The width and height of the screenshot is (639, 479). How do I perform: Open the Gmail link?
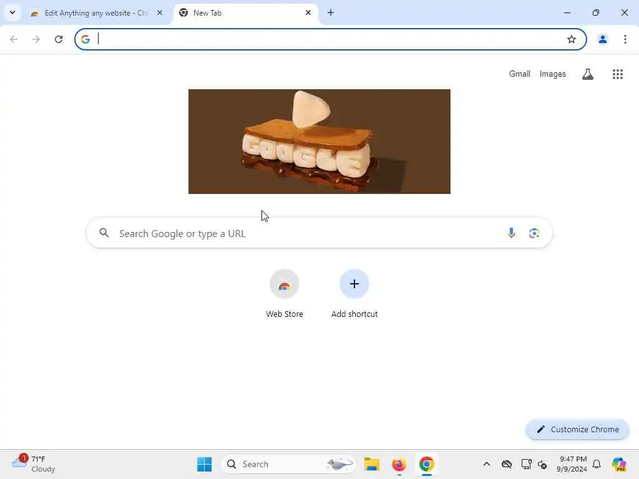[519, 74]
